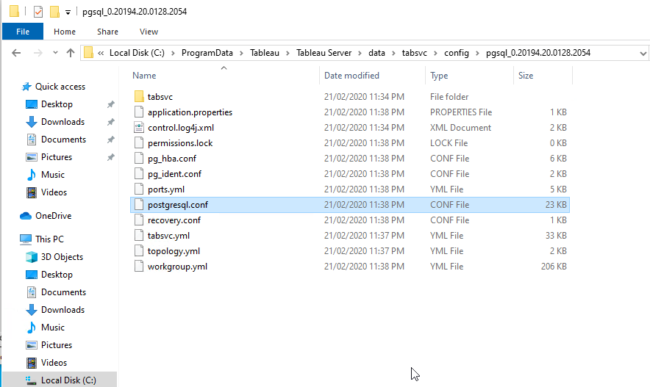
Task: Open Music under Quick access
Action: [x=53, y=175]
